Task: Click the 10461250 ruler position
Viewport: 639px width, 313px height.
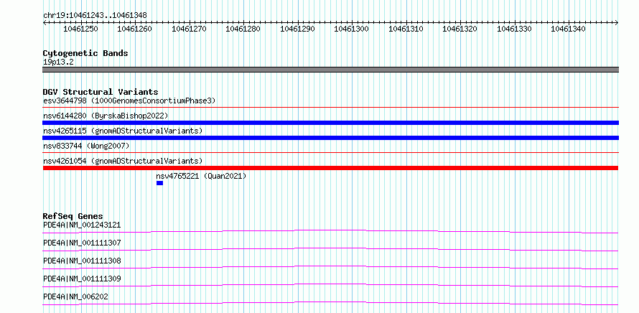Action: click(x=81, y=29)
